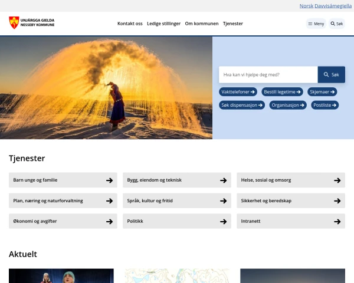Image resolution: width=354 pixels, height=283 pixels.
Task: Click arrow icon on Helse, sosial og omsorg
Action: point(337,180)
